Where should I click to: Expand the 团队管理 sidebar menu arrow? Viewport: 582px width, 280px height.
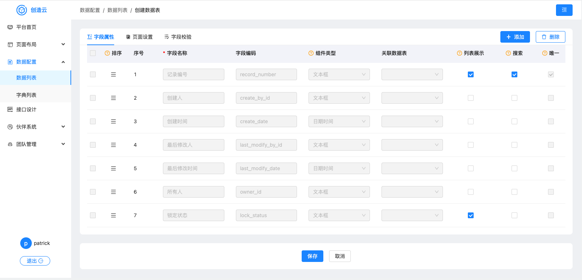click(63, 144)
